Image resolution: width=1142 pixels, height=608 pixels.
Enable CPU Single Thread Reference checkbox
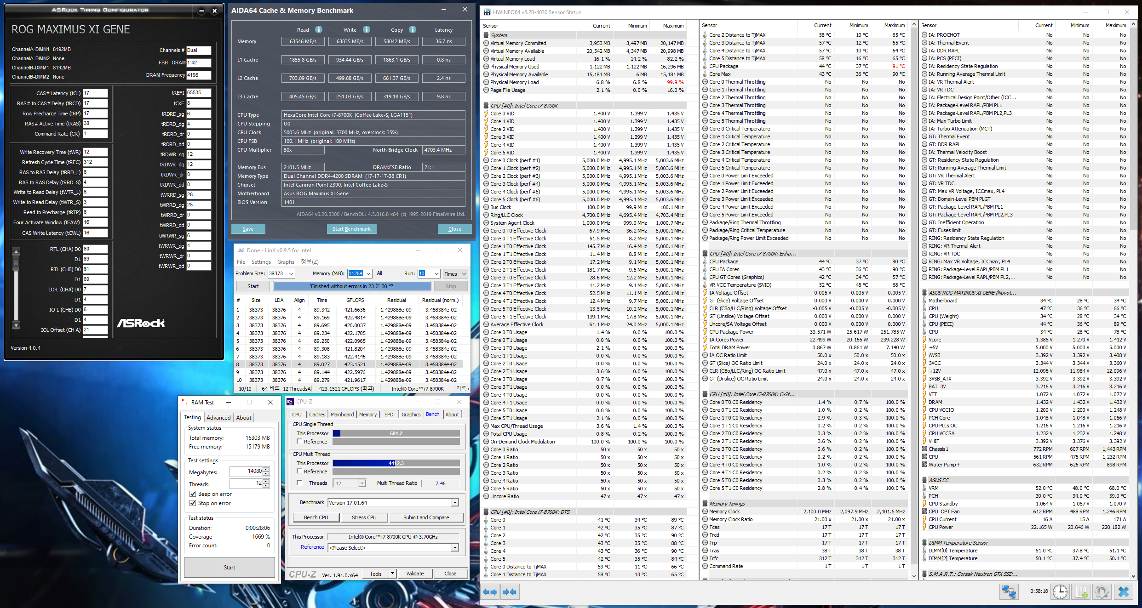coord(299,442)
